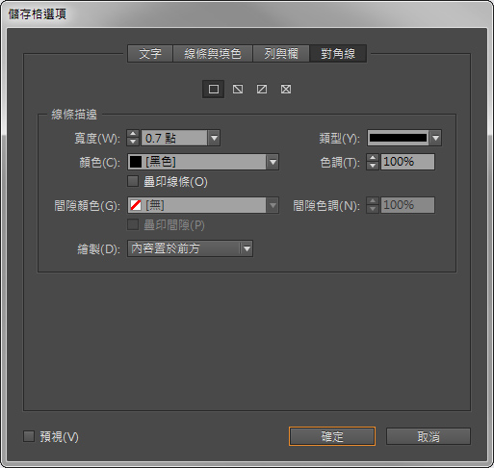Click the 間隙色調 100% input field
Image resolution: width=494 pixels, height=468 pixels.
coord(407,205)
